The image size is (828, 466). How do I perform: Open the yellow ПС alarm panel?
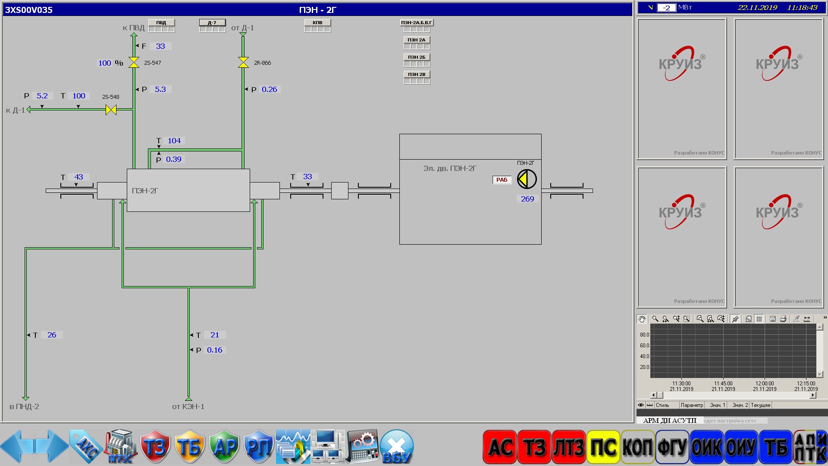(603, 447)
